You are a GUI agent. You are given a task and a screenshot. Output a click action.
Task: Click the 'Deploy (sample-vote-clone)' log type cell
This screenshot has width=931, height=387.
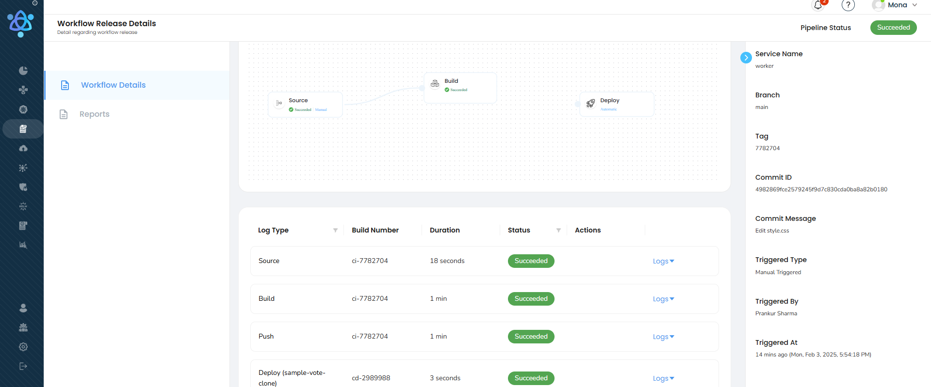[x=292, y=378]
